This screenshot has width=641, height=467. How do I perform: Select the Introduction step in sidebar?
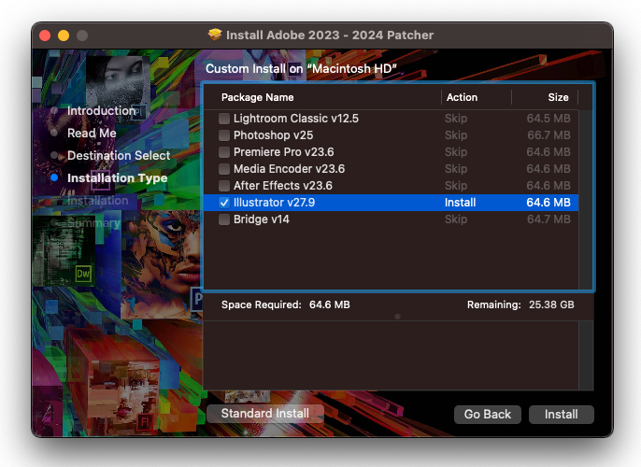101,111
